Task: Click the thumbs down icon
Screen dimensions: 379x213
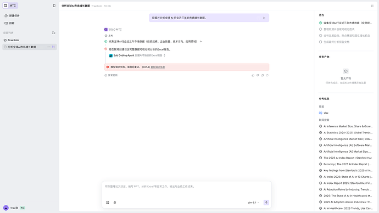Action: pyautogui.click(x=258, y=75)
